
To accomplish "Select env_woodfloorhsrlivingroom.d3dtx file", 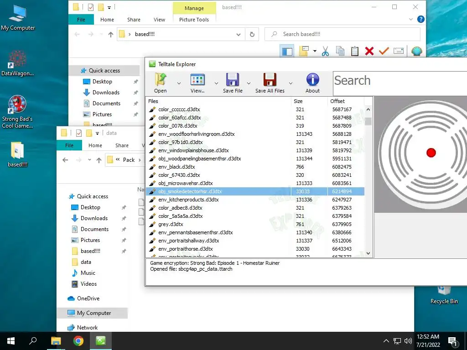I will [255, 134].
